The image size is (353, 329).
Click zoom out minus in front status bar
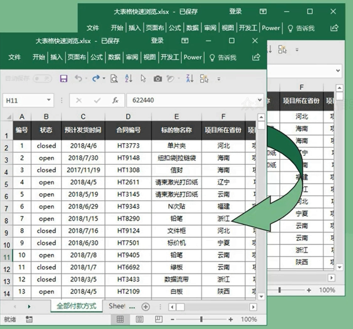tap(172, 319)
